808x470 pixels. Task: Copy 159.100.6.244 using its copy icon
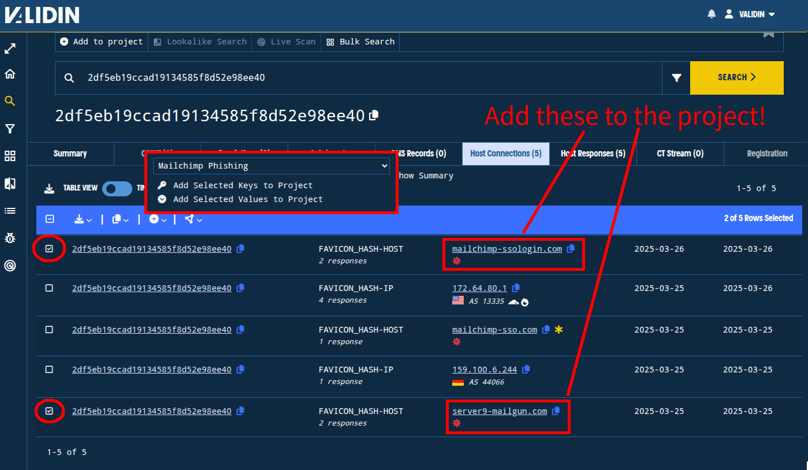tap(526, 370)
